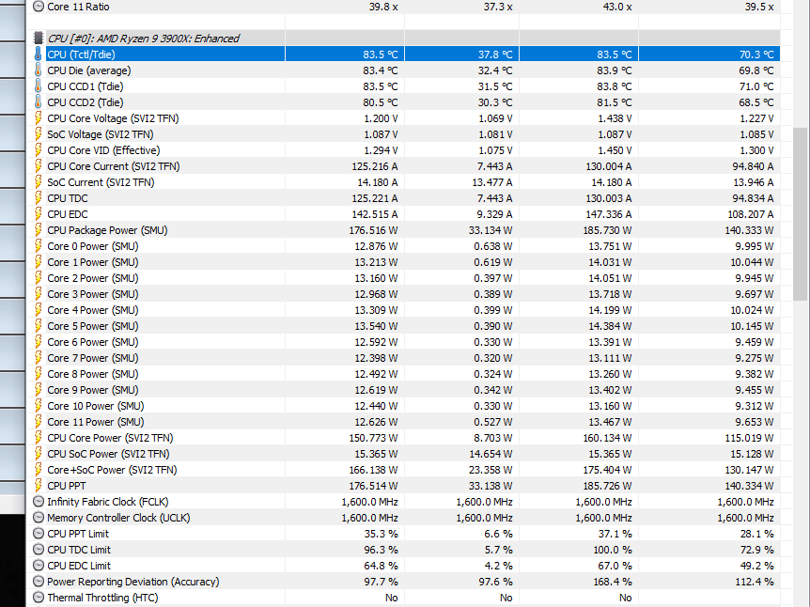The image size is (810, 607).
Task: Select the Core 10 Power (SMU) label
Action: [96, 406]
